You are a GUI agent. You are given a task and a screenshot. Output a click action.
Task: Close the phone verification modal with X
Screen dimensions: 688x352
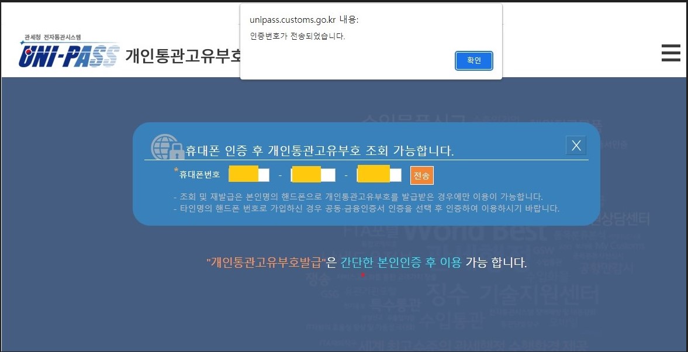coord(576,145)
